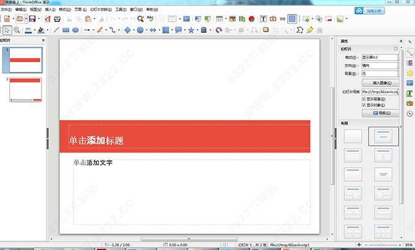
Task: Select the pencil freeform curve tool
Action: [x=99, y=30]
